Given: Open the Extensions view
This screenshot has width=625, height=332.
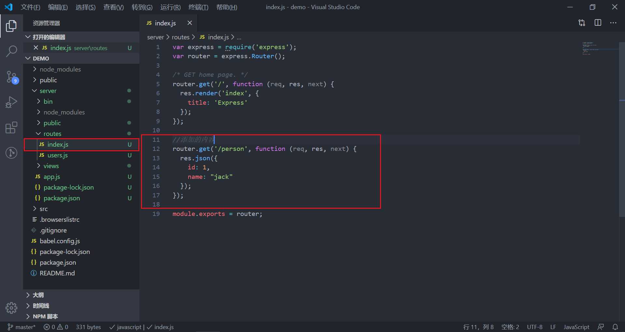Looking at the screenshot, I should (11, 127).
